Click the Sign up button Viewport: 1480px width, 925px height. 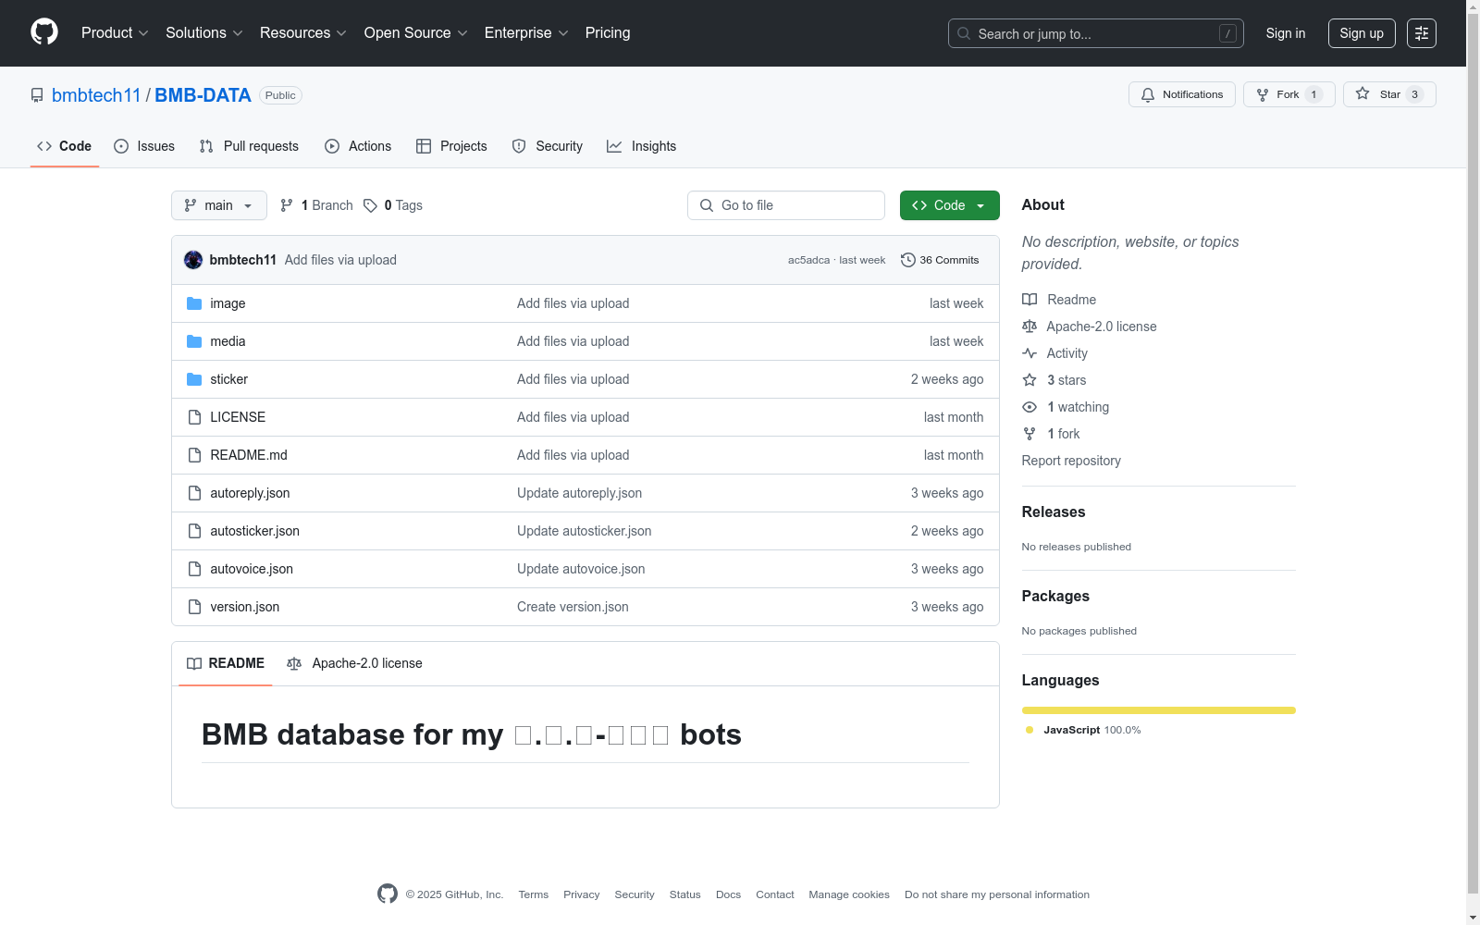pos(1362,33)
